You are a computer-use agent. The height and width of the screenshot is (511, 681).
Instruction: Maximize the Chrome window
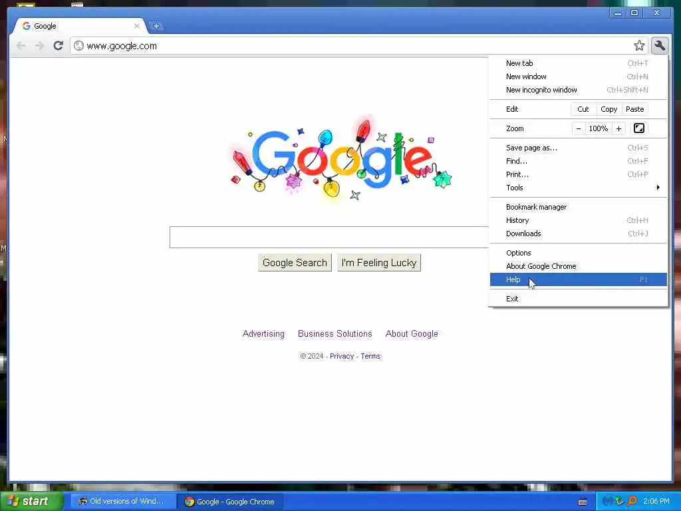tap(634, 13)
